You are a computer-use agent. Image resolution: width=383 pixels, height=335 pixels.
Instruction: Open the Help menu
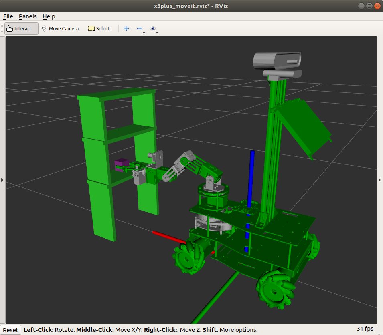tap(49, 16)
